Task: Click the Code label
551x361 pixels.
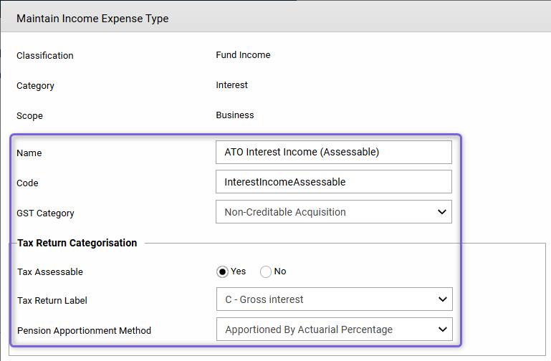Action: pyautogui.click(x=27, y=183)
